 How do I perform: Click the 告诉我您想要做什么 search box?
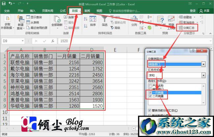point(124,11)
